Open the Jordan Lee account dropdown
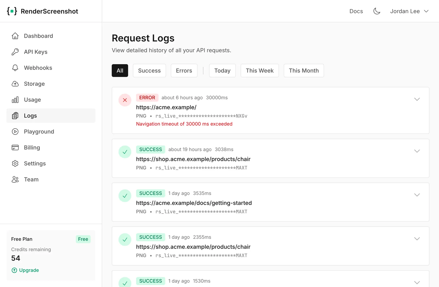439x287 pixels. click(409, 11)
